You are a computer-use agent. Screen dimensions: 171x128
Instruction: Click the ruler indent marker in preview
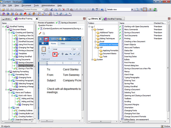point(47,63)
